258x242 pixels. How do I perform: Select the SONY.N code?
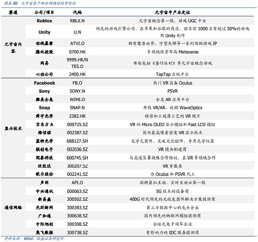(77, 91)
